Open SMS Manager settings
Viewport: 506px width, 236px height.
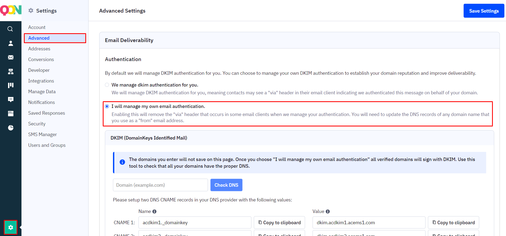43,134
